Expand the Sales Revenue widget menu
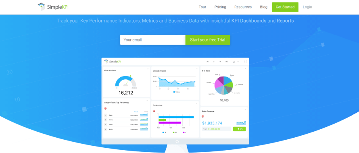This screenshot has width=359, height=153. pyautogui.click(x=245, y=110)
